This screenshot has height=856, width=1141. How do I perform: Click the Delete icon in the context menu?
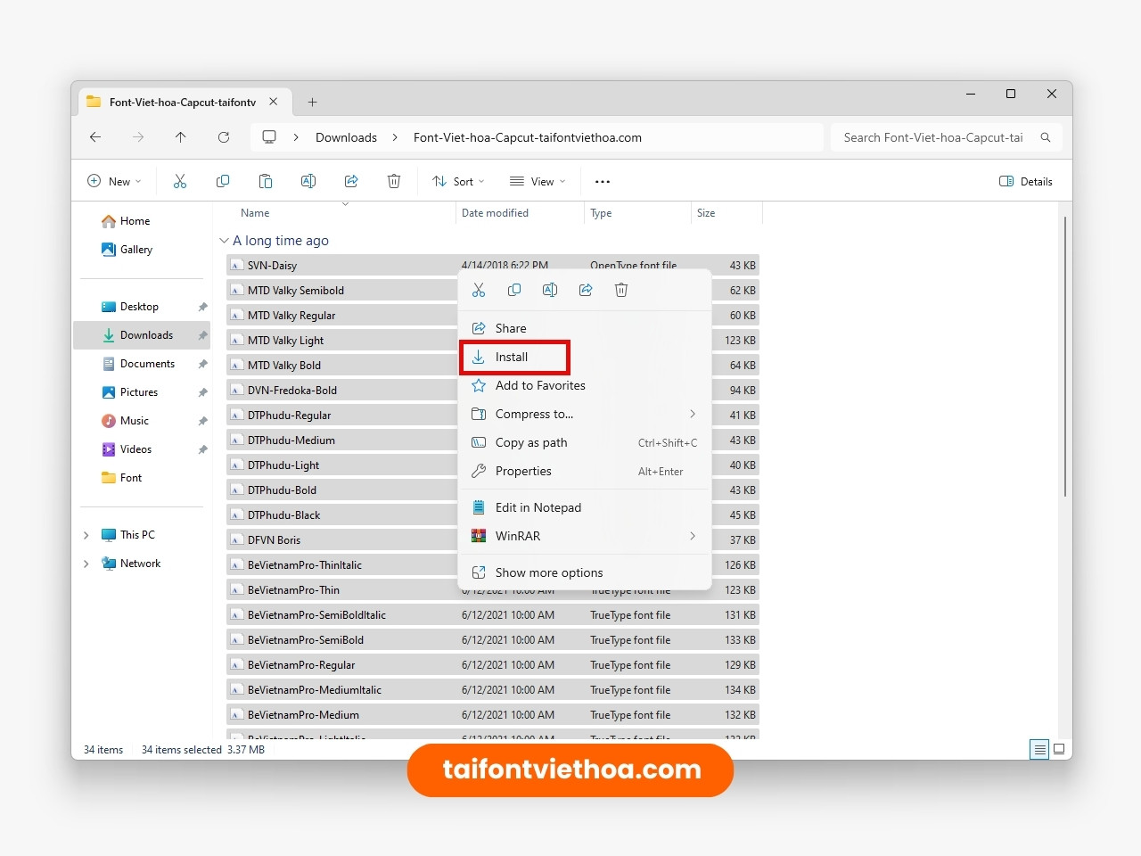[621, 290]
